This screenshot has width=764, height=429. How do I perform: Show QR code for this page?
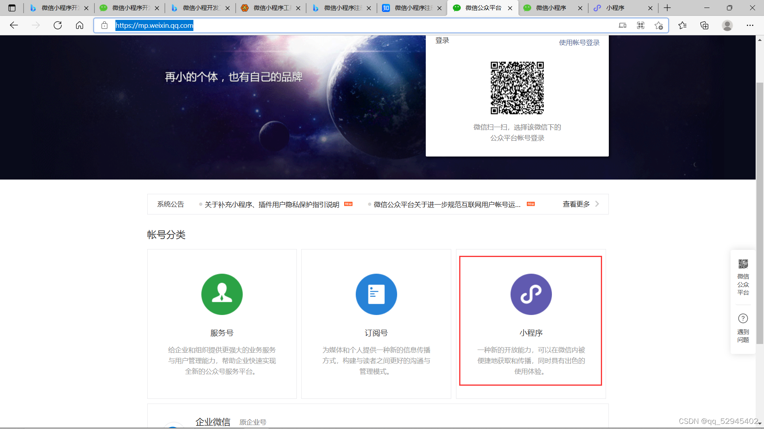click(x=641, y=25)
